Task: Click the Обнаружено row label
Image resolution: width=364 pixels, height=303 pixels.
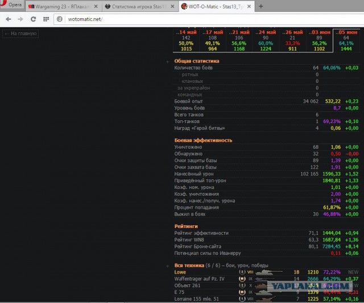Action: 188,154
